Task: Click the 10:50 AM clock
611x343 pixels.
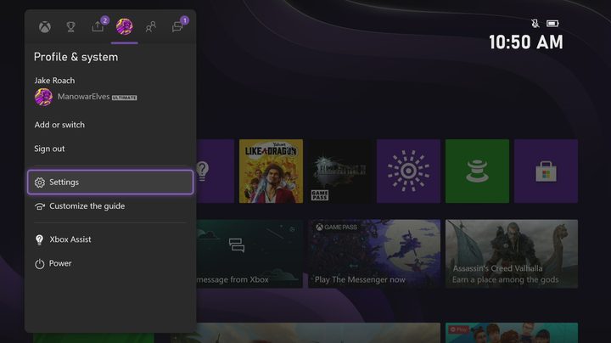Action: click(526, 42)
